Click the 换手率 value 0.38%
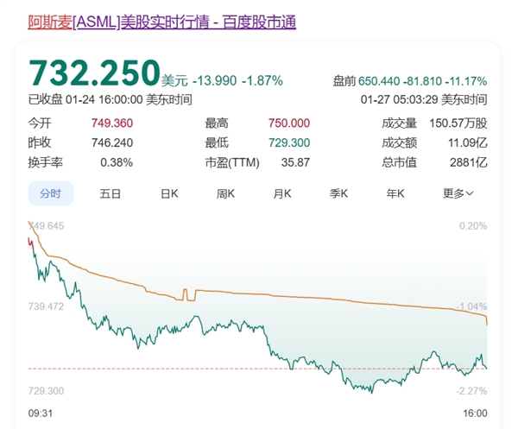Screen dimensions: 518x429 (117, 162)
